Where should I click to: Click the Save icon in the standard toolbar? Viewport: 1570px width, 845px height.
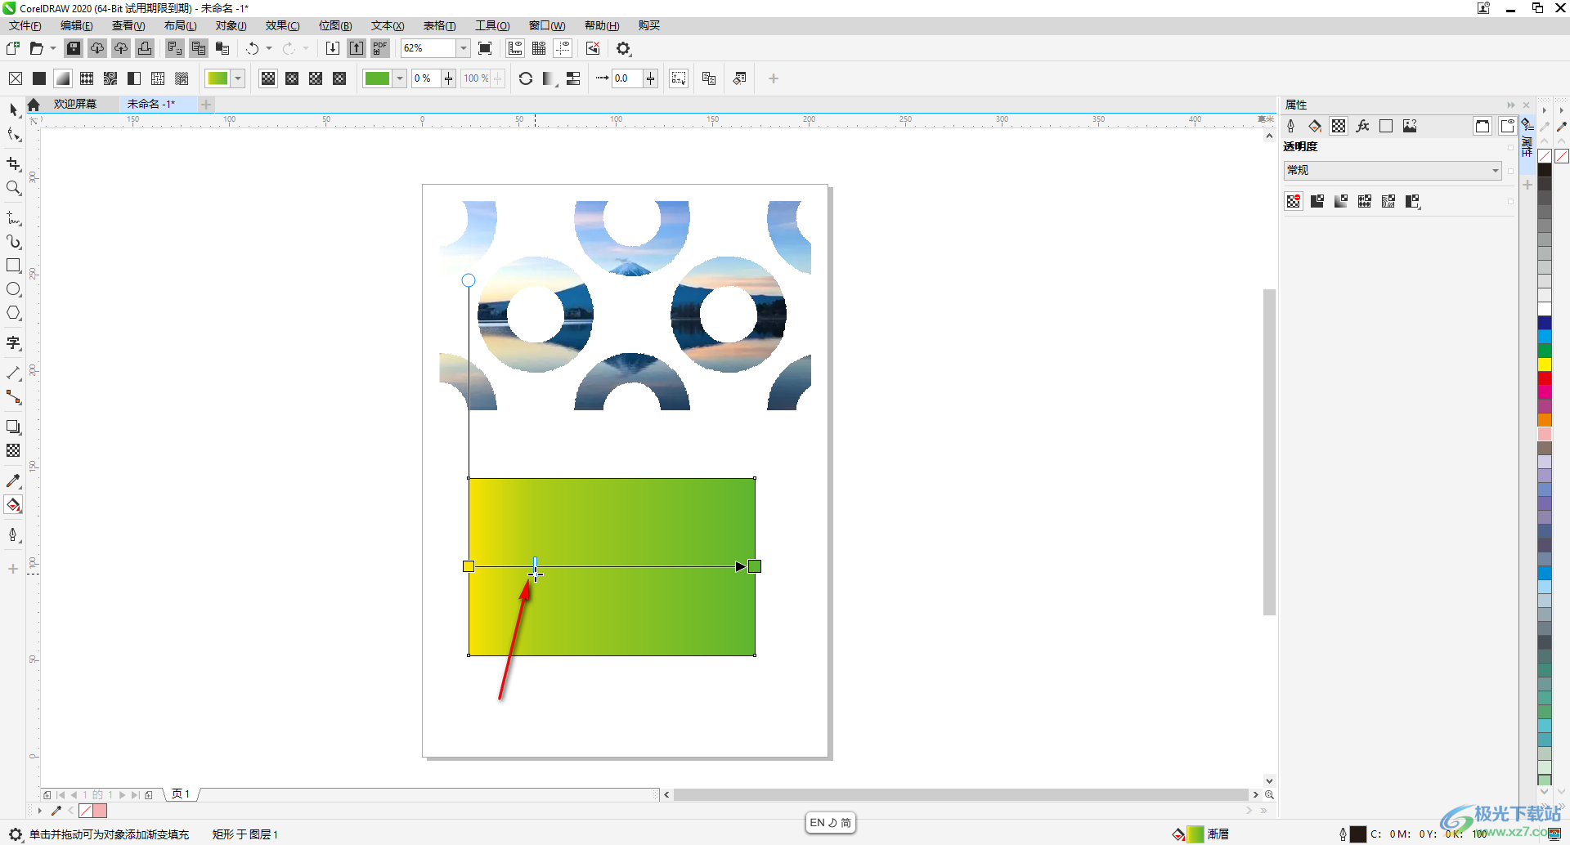pyautogui.click(x=74, y=48)
